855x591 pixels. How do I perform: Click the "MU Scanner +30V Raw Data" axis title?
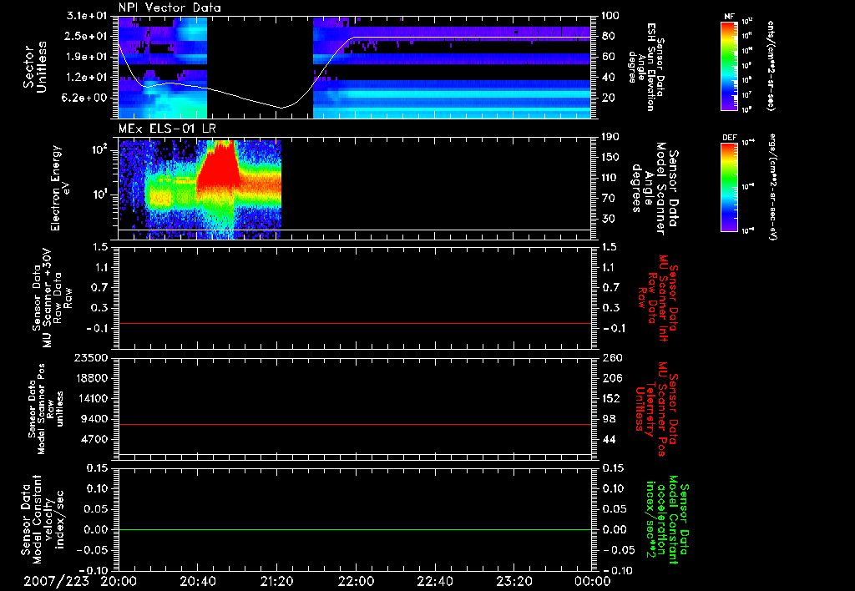click(x=52, y=298)
